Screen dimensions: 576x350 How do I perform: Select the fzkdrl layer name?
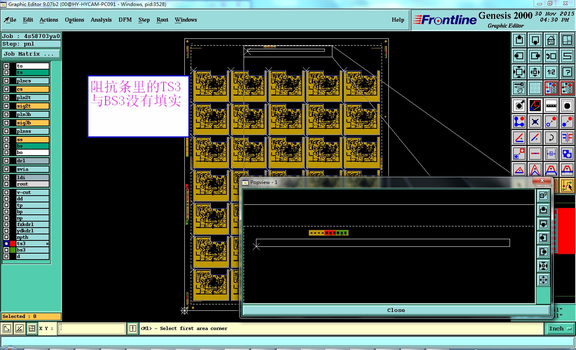33,224
